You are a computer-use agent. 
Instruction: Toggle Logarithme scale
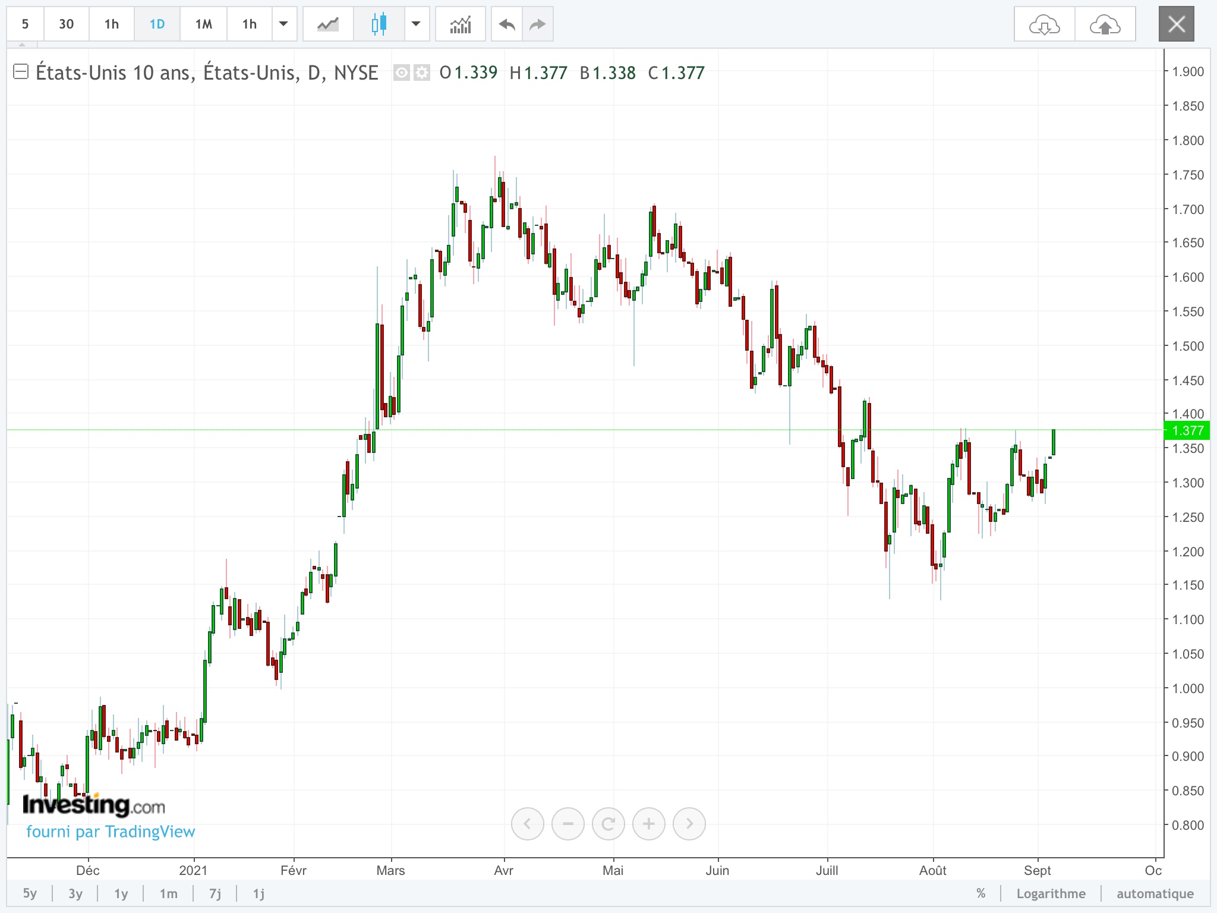click(x=1051, y=893)
